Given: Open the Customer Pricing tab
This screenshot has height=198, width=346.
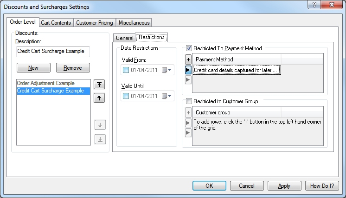Looking at the screenshot, I should click(94, 23).
